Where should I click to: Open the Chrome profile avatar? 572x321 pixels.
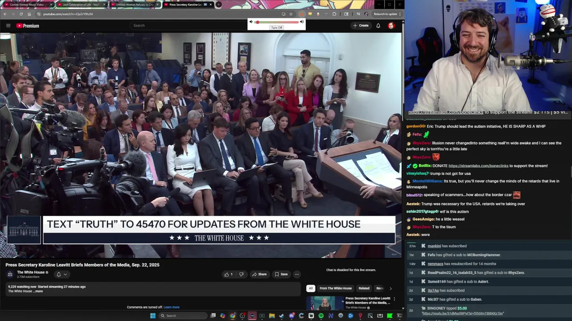pyautogui.click(x=366, y=14)
